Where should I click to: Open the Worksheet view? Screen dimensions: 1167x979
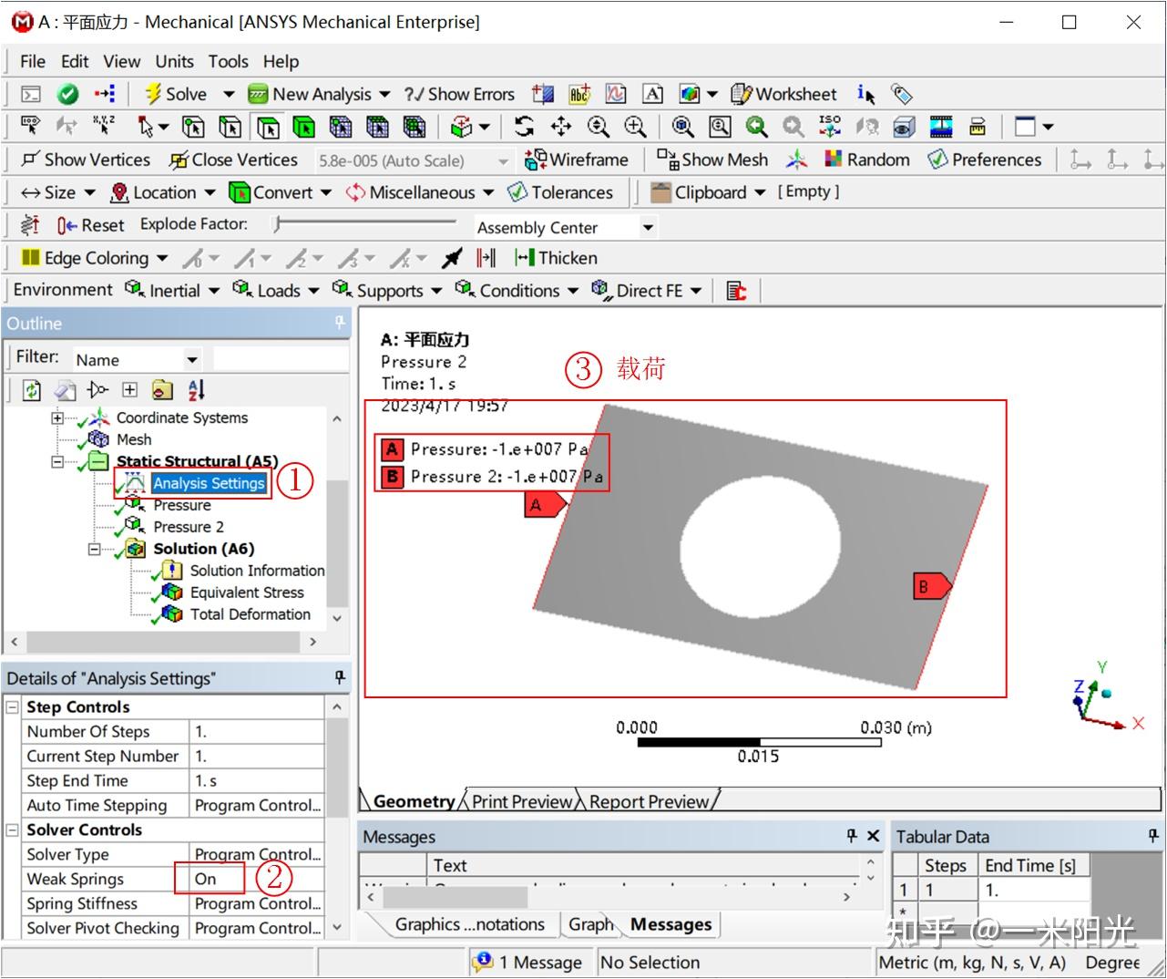(783, 94)
